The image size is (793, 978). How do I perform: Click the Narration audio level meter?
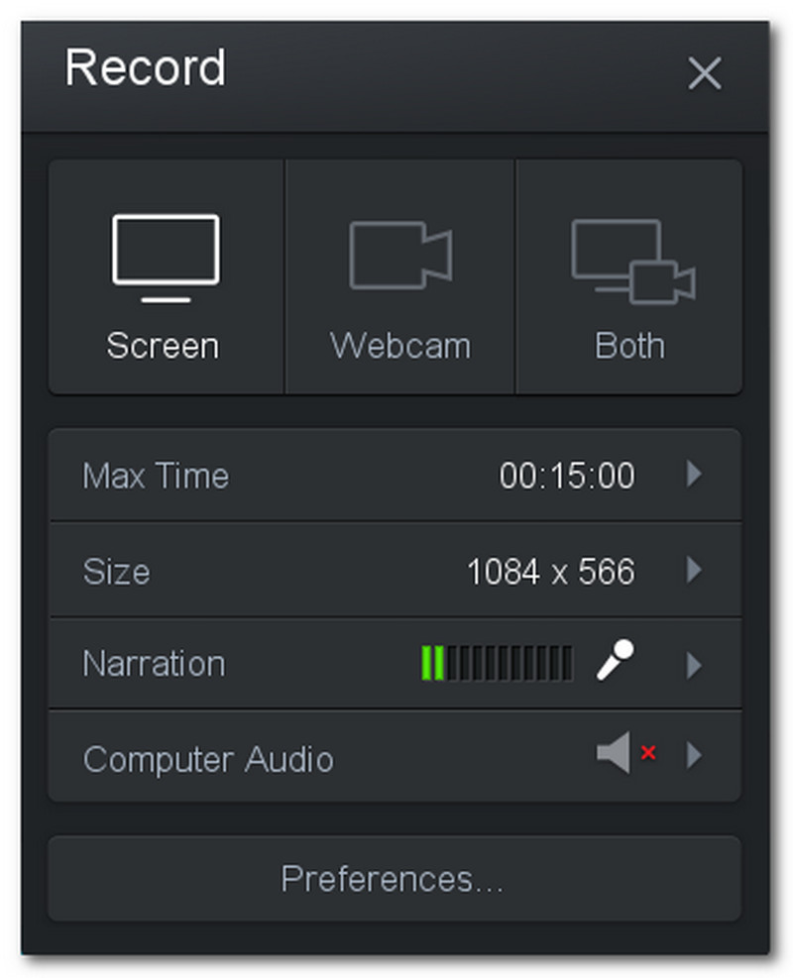497,663
